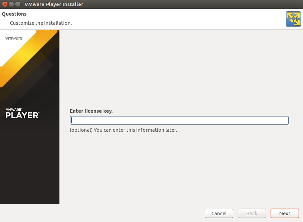This screenshot has height=222, width=303.
Task: Click the '(optional) You can enter this information later.' text
Action: 123,130
